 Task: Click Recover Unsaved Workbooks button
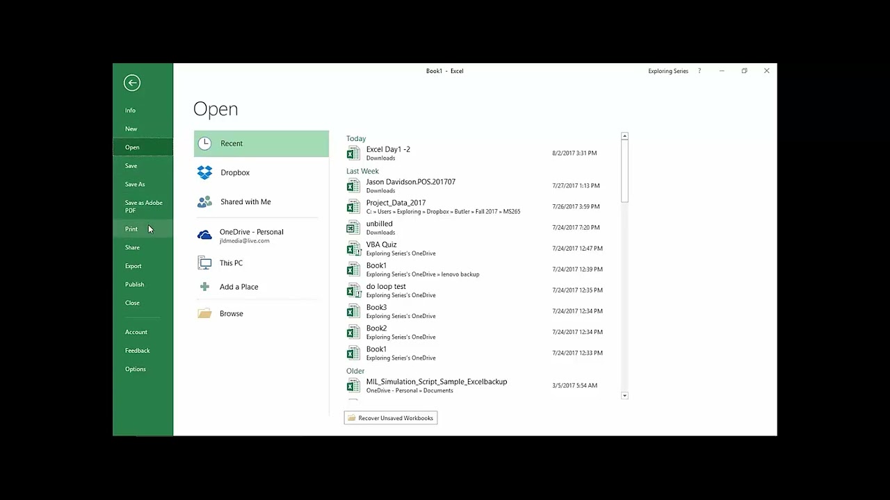pyautogui.click(x=391, y=418)
